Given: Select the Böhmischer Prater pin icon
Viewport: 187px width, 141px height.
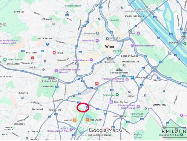Looking at the screenshot, I should [x=138, y=106].
